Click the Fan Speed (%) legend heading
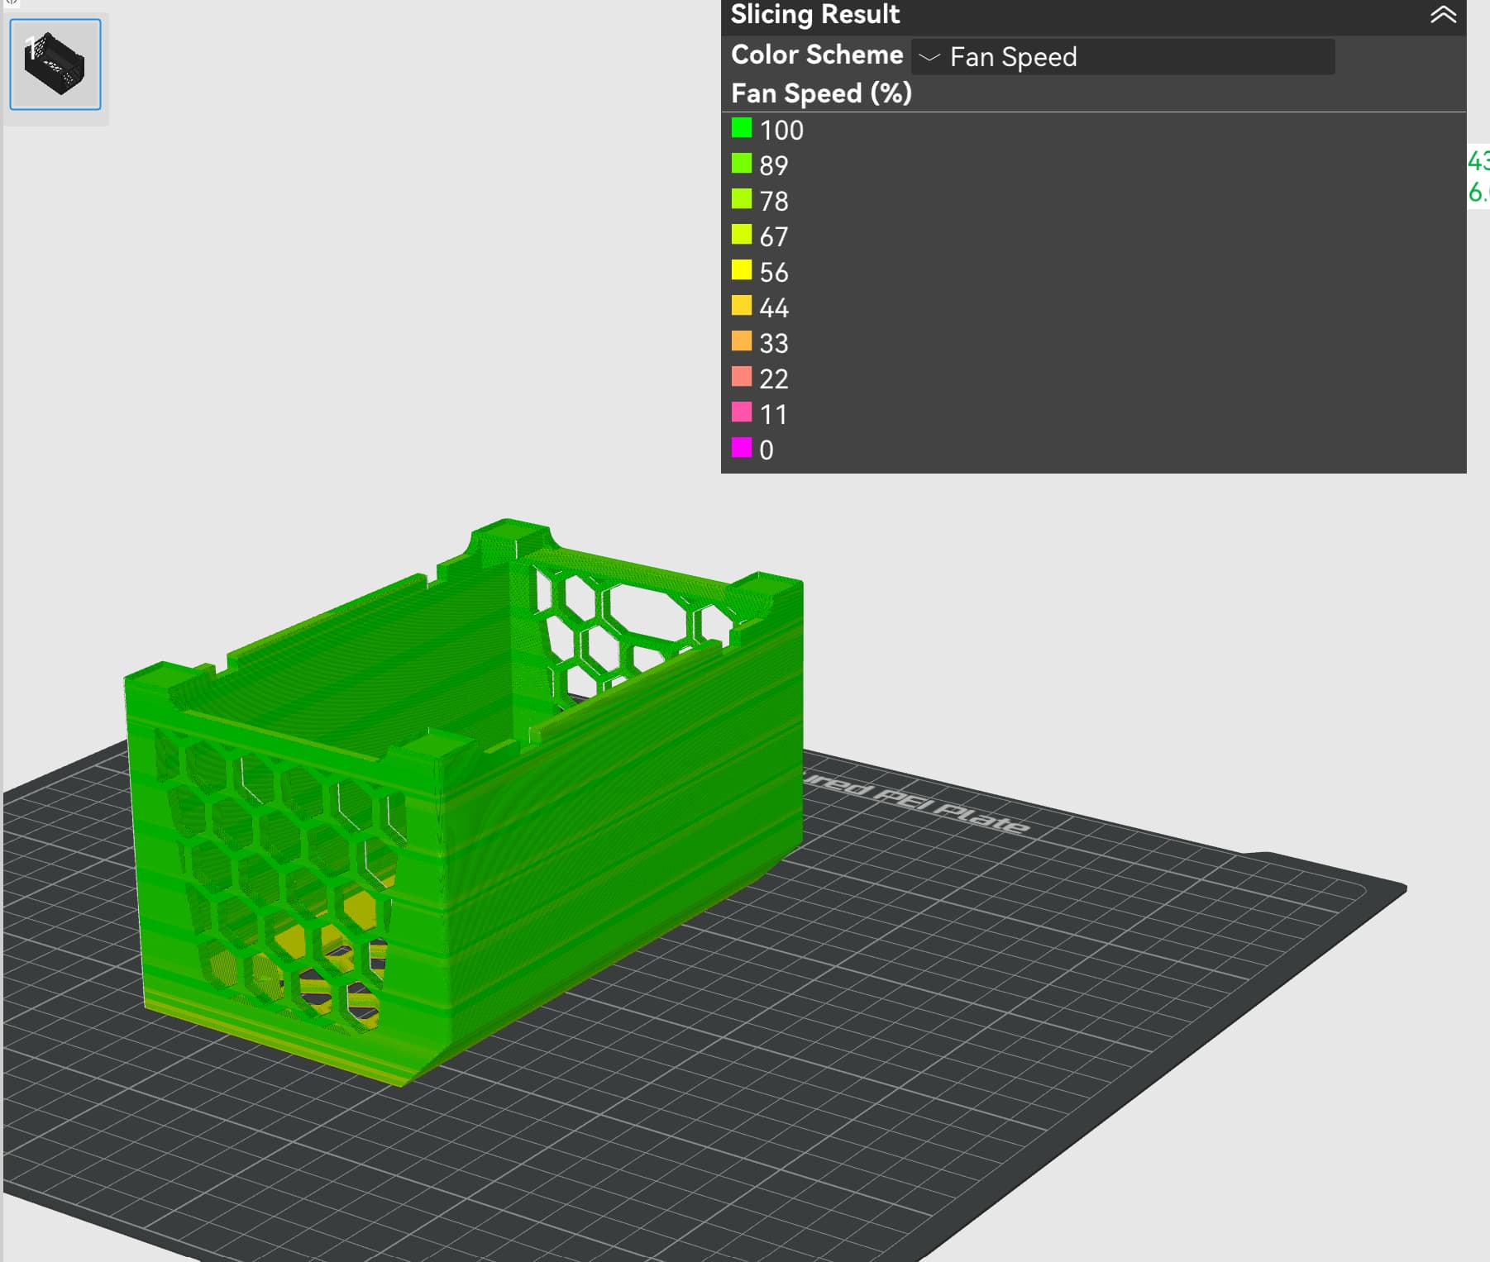 click(821, 93)
